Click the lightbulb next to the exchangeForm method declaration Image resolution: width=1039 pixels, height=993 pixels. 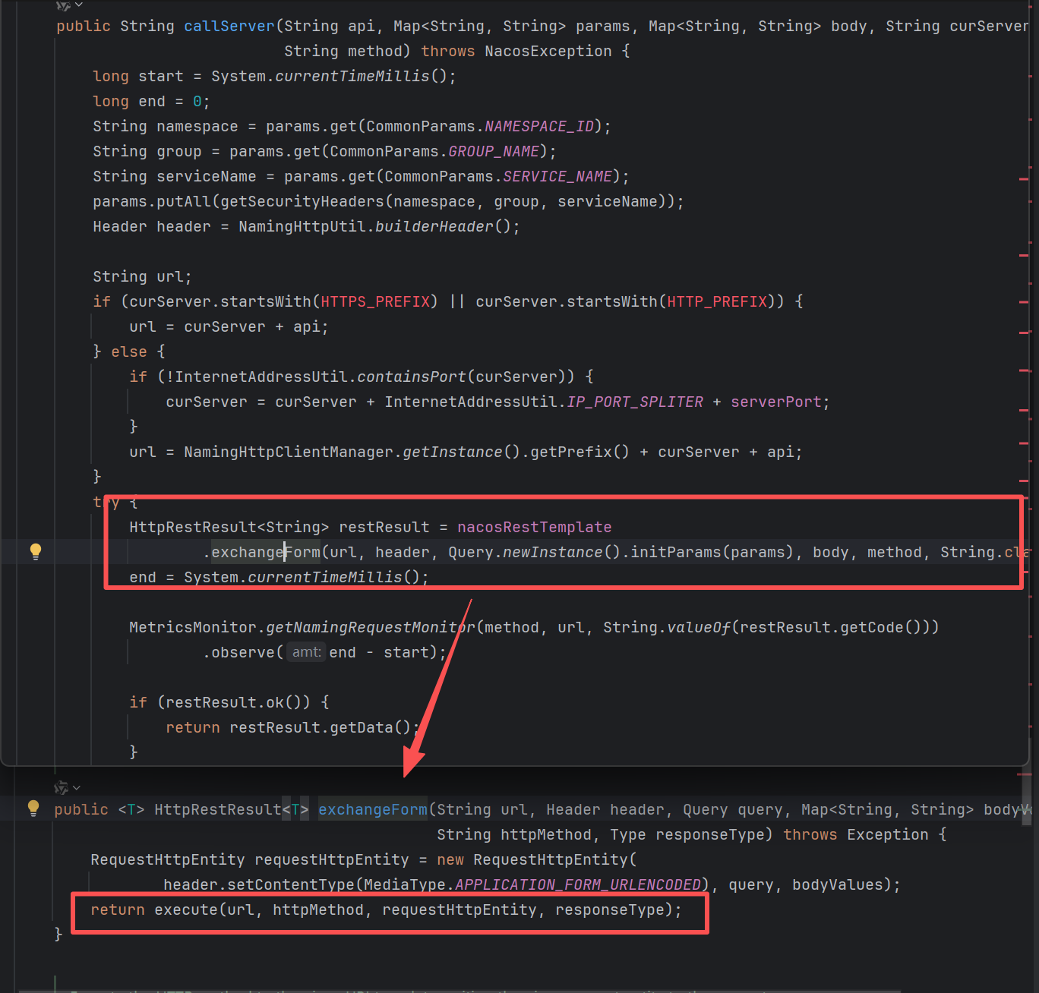33,808
